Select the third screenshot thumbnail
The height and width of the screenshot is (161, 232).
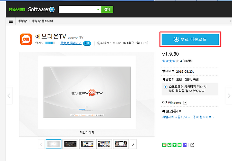tap(87, 144)
